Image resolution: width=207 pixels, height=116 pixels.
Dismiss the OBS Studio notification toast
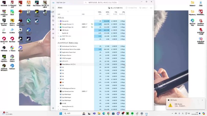tap(202, 100)
